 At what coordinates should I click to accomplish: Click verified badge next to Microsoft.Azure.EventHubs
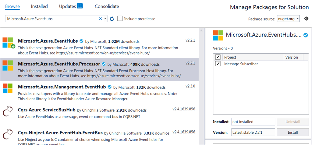(x=81, y=41)
